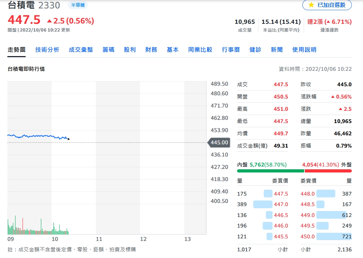Click the 內盤 5,762(58.70%) label
Image resolution: width=363 pixels, height=258 pixels.
[262, 165]
